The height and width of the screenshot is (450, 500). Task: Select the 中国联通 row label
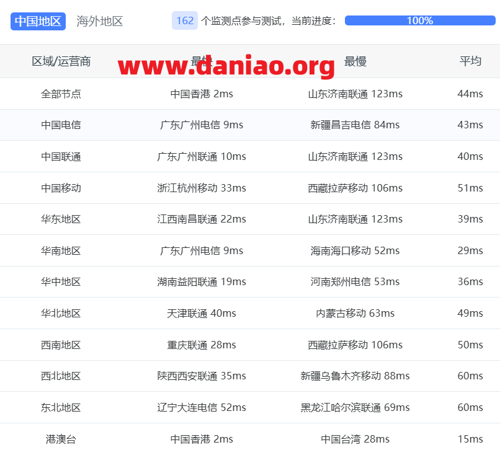coord(61,156)
